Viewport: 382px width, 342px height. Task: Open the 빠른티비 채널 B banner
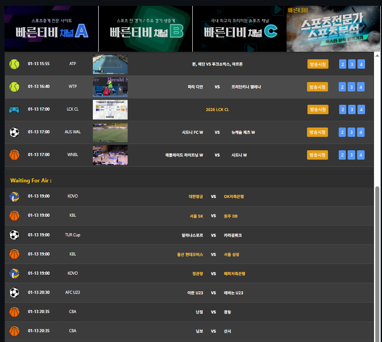(145, 29)
